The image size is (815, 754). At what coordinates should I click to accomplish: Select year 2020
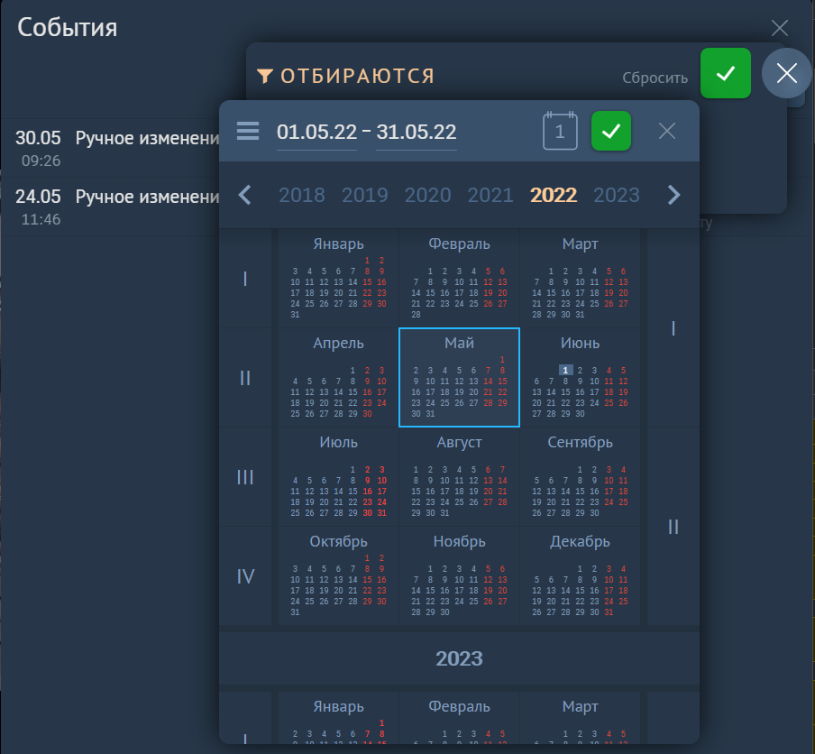click(427, 195)
